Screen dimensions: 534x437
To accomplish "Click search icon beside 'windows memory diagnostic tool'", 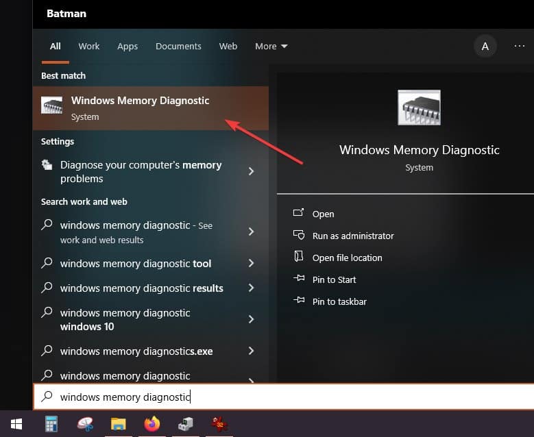I will (47, 263).
